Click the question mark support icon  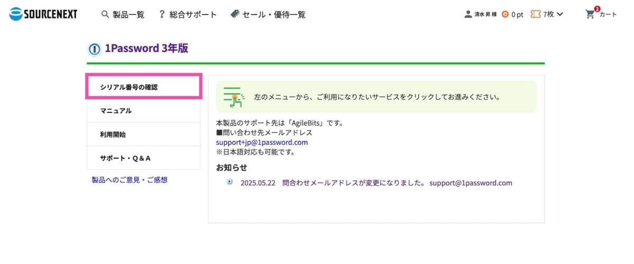(x=162, y=14)
